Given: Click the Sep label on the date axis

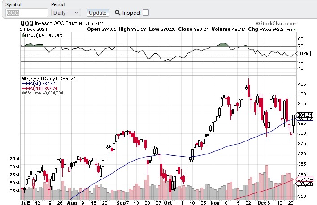Looking at the screenshot, I should [121, 203].
